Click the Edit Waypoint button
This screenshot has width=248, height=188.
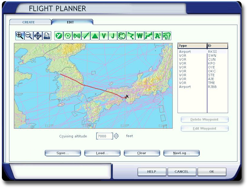click(204, 128)
